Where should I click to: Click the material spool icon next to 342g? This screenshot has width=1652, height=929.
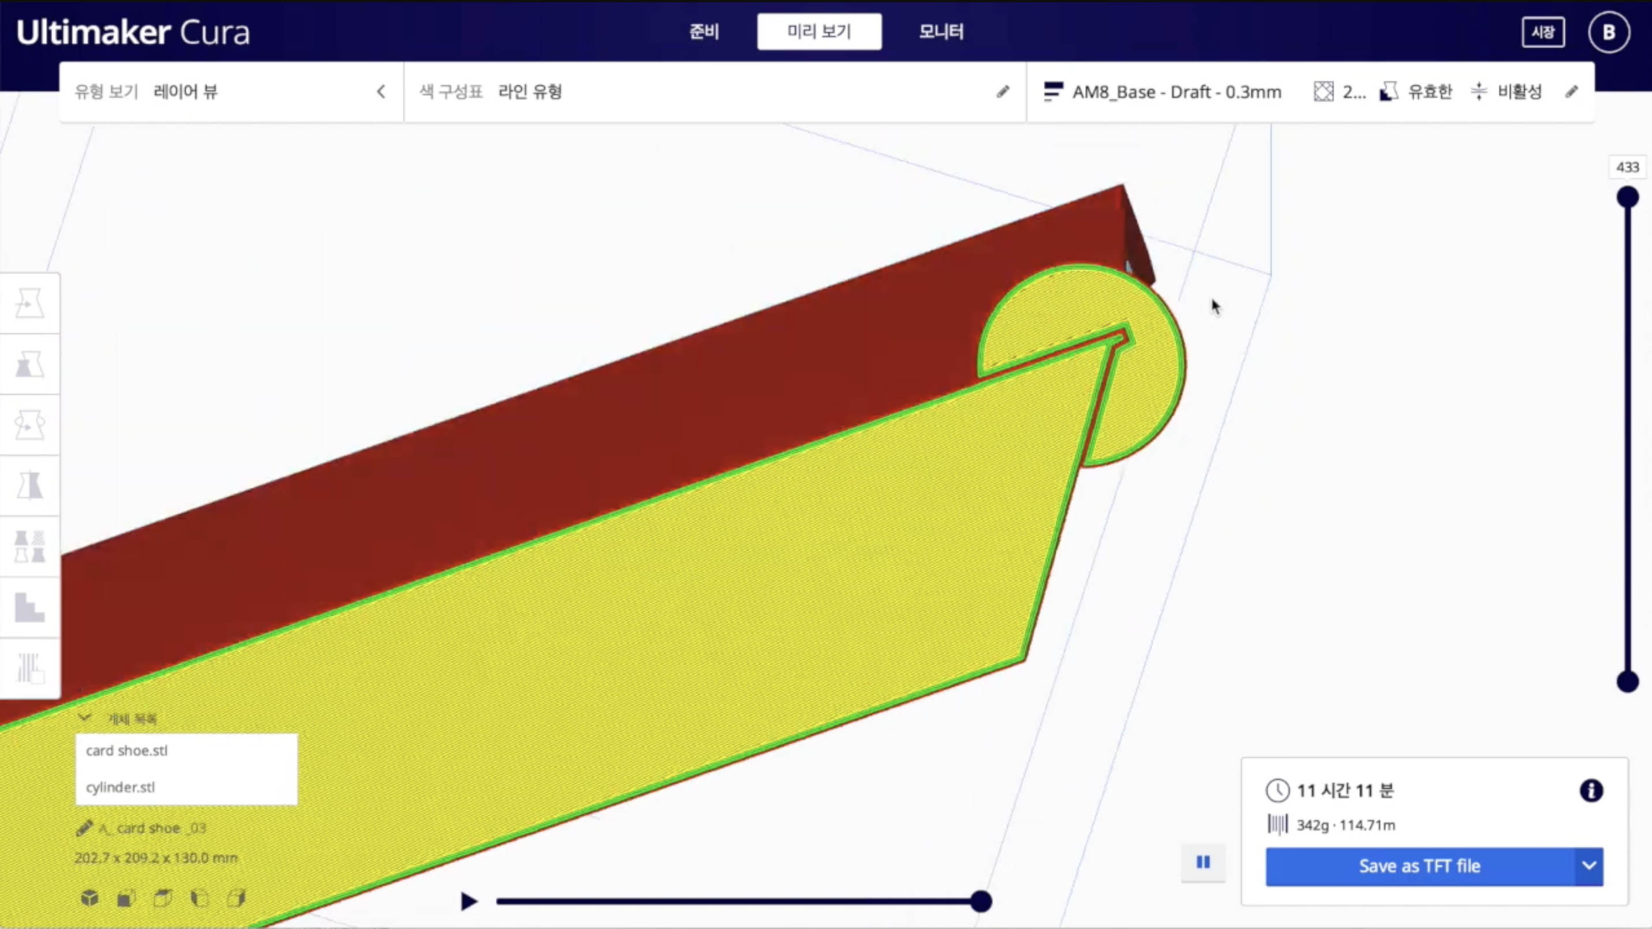(1277, 825)
